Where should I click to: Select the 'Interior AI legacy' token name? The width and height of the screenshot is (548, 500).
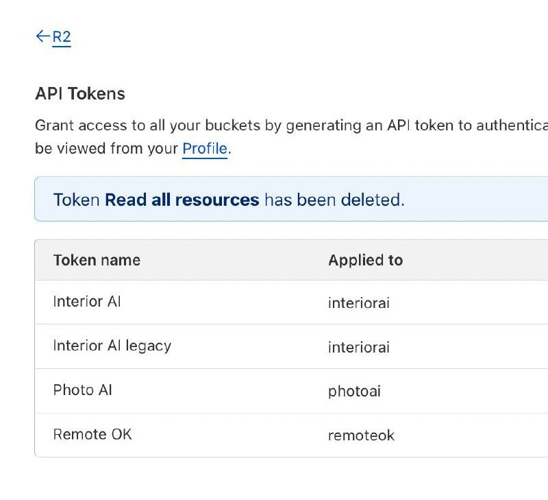tap(112, 346)
